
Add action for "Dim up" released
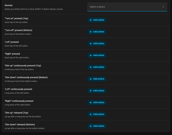[x=97, y=114]
